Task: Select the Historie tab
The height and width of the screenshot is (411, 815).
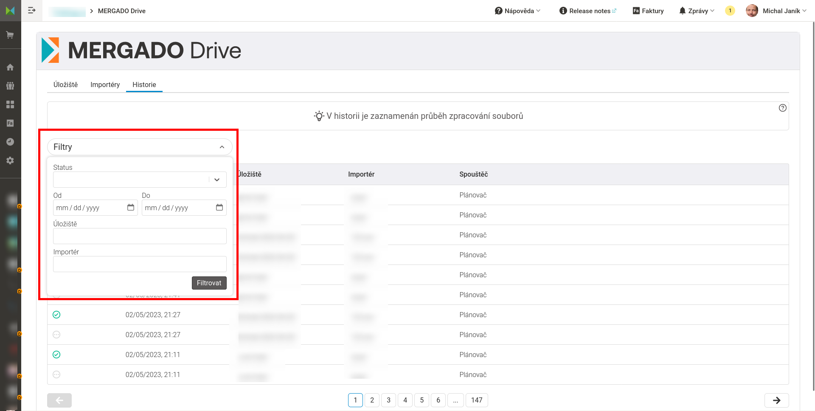Action: tap(144, 84)
